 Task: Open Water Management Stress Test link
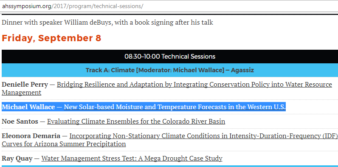click(132, 159)
